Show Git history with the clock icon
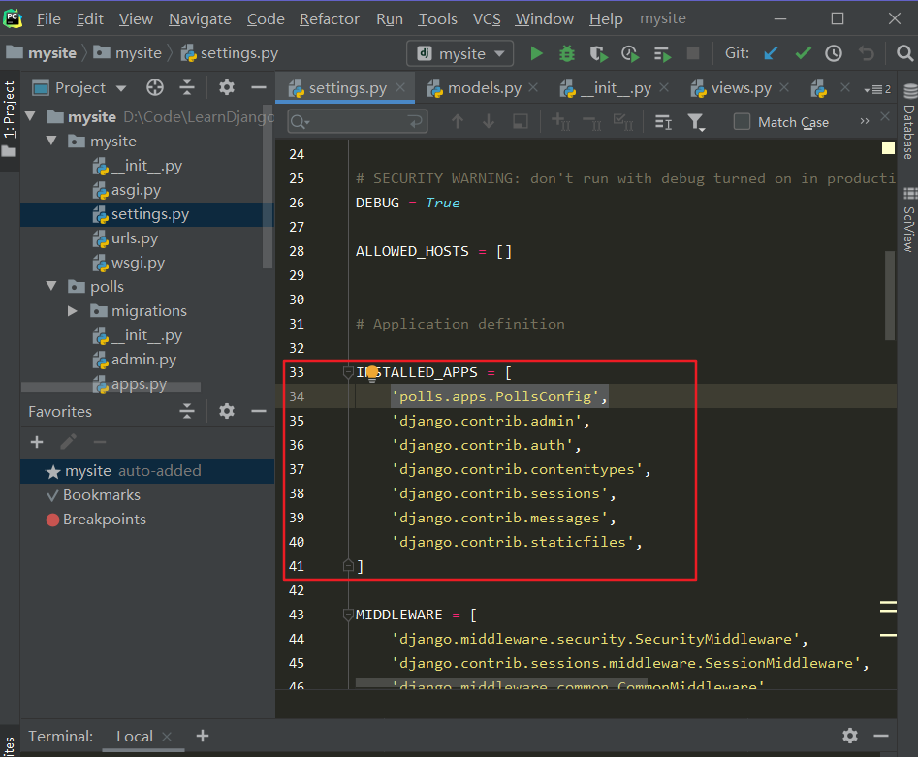918x757 pixels. (x=834, y=53)
